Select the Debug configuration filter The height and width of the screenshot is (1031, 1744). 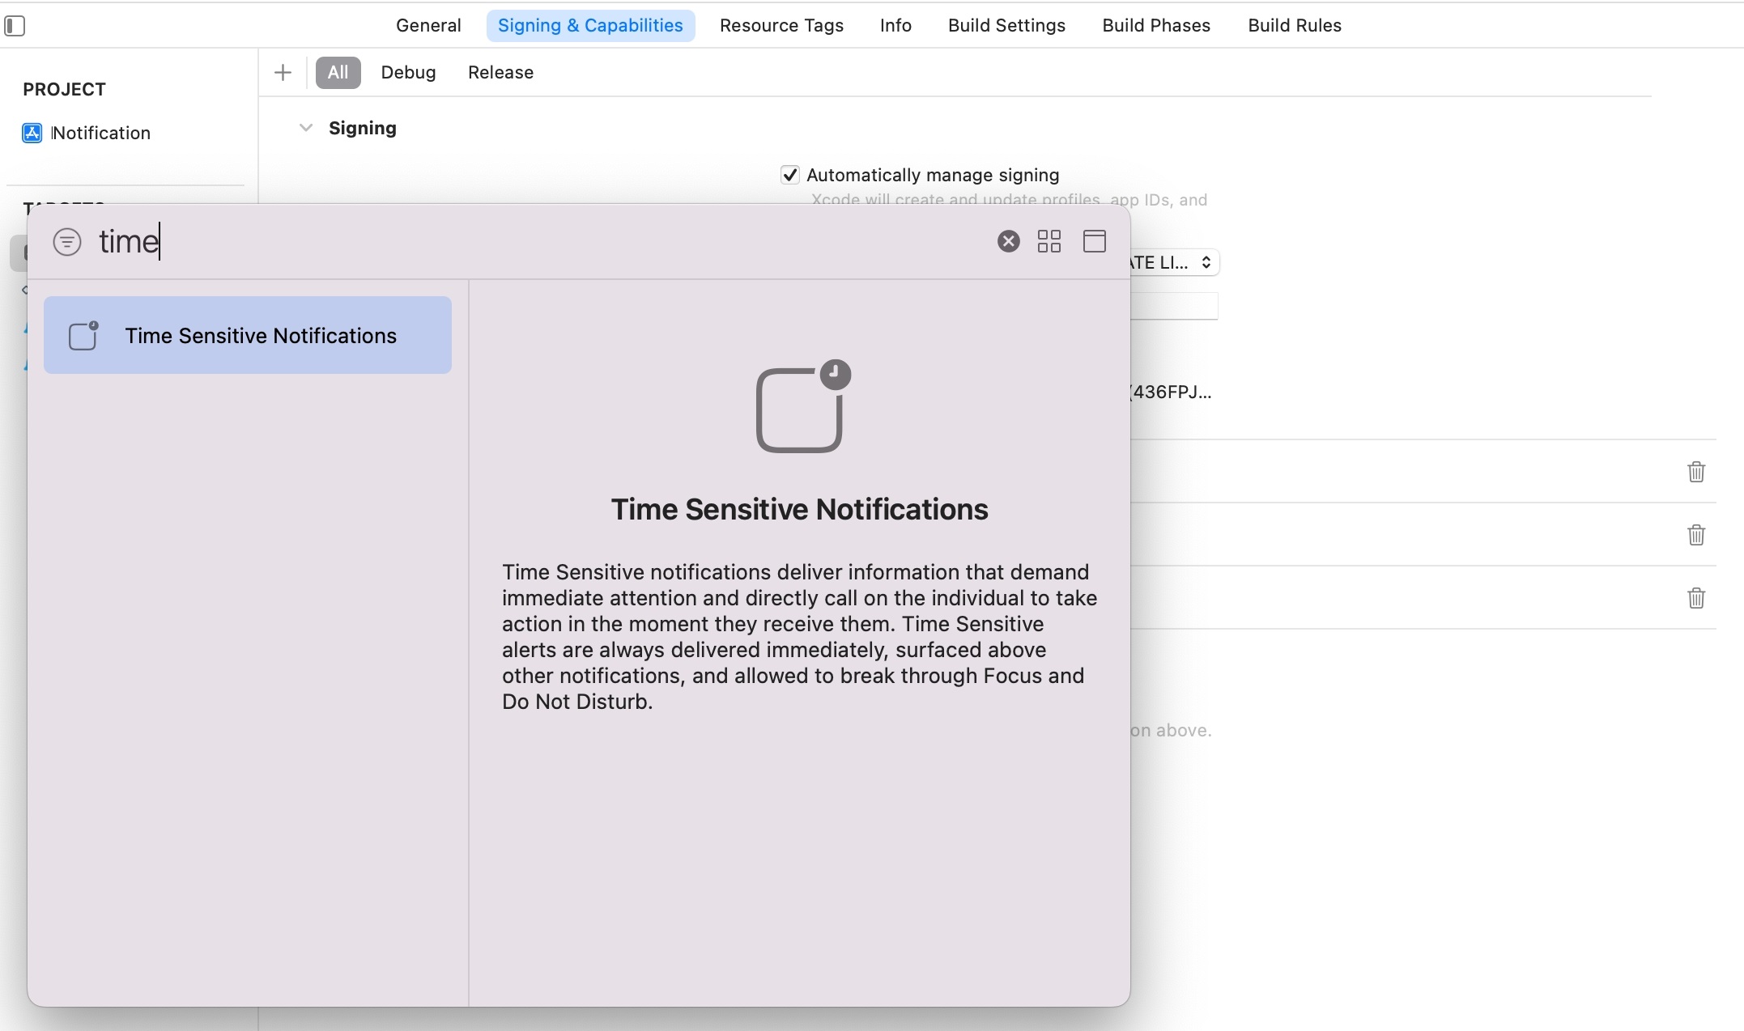tap(408, 73)
